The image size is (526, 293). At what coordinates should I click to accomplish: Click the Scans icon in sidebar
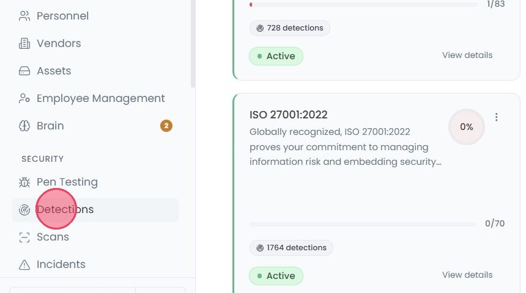[24, 237]
